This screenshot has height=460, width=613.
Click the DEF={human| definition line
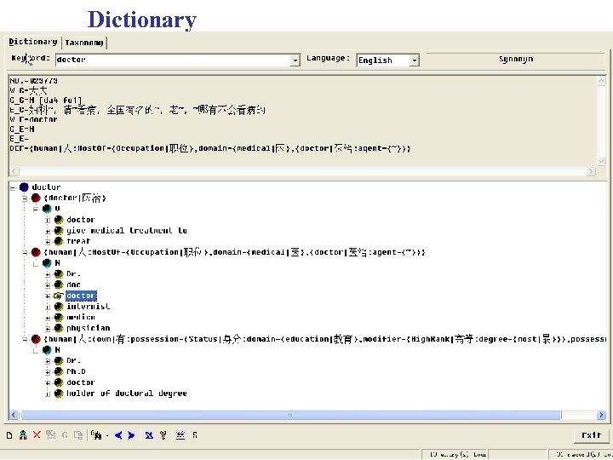210,148
